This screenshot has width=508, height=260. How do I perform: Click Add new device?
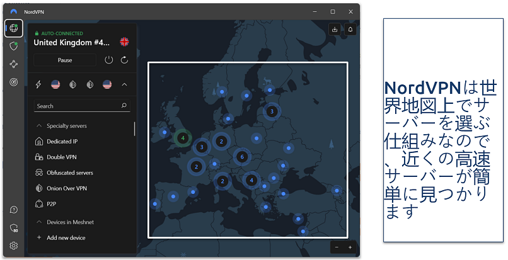pos(64,237)
